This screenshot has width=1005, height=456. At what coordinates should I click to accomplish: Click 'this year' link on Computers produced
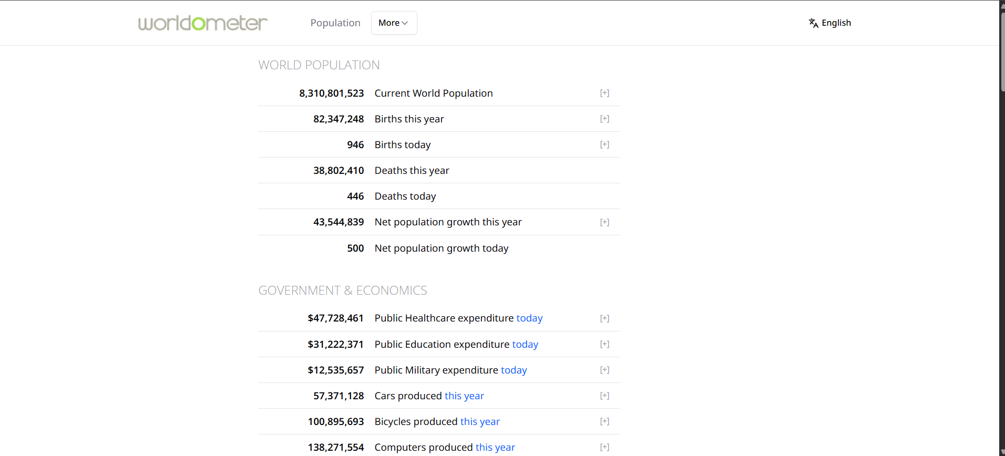(495, 447)
